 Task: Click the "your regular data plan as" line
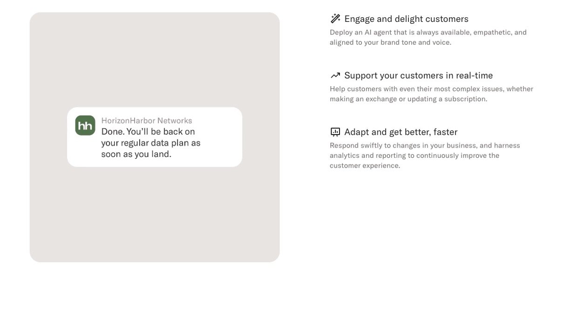[x=151, y=143]
